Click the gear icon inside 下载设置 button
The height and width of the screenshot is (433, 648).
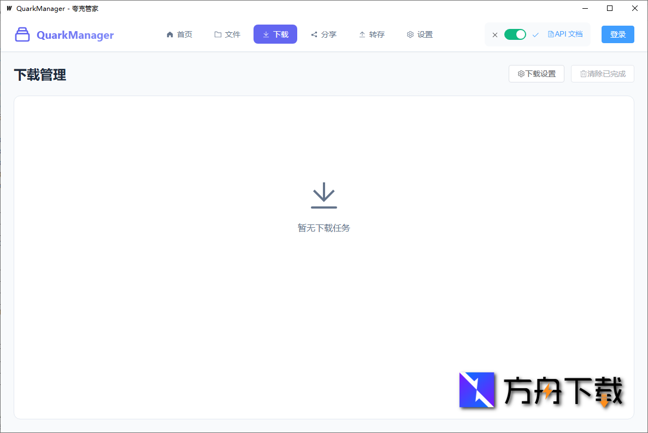click(x=521, y=74)
